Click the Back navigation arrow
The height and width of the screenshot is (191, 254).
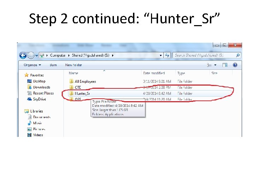click(x=23, y=56)
